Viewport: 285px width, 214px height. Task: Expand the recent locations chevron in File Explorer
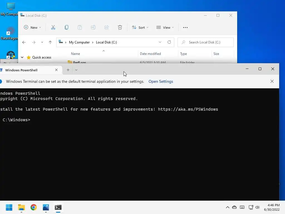click(42, 42)
